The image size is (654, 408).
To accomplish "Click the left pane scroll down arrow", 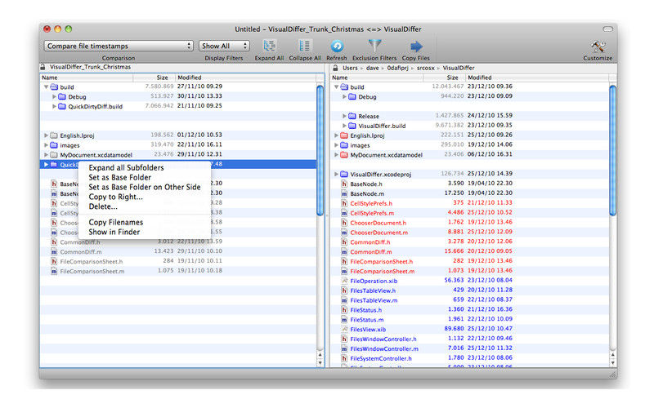I will [320, 362].
